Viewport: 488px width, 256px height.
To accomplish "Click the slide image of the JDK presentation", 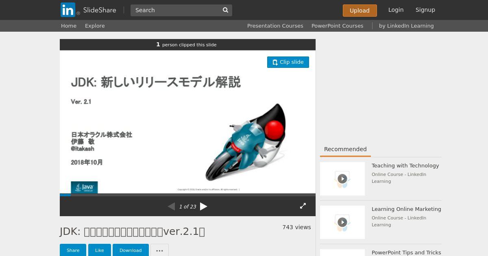I will (187, 122).
